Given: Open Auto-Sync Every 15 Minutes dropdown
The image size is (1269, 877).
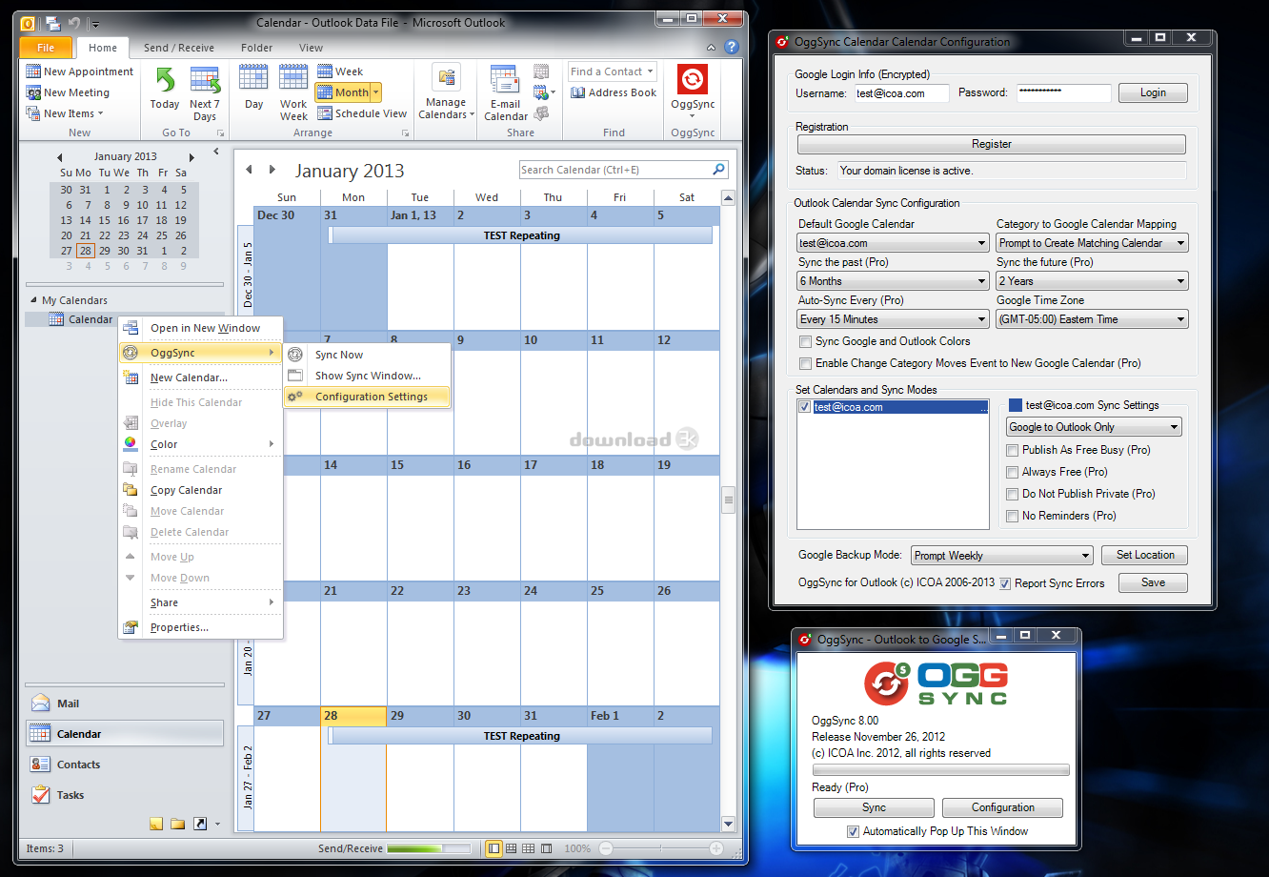Looking at the screenshot, I should [x=894, y=319].
